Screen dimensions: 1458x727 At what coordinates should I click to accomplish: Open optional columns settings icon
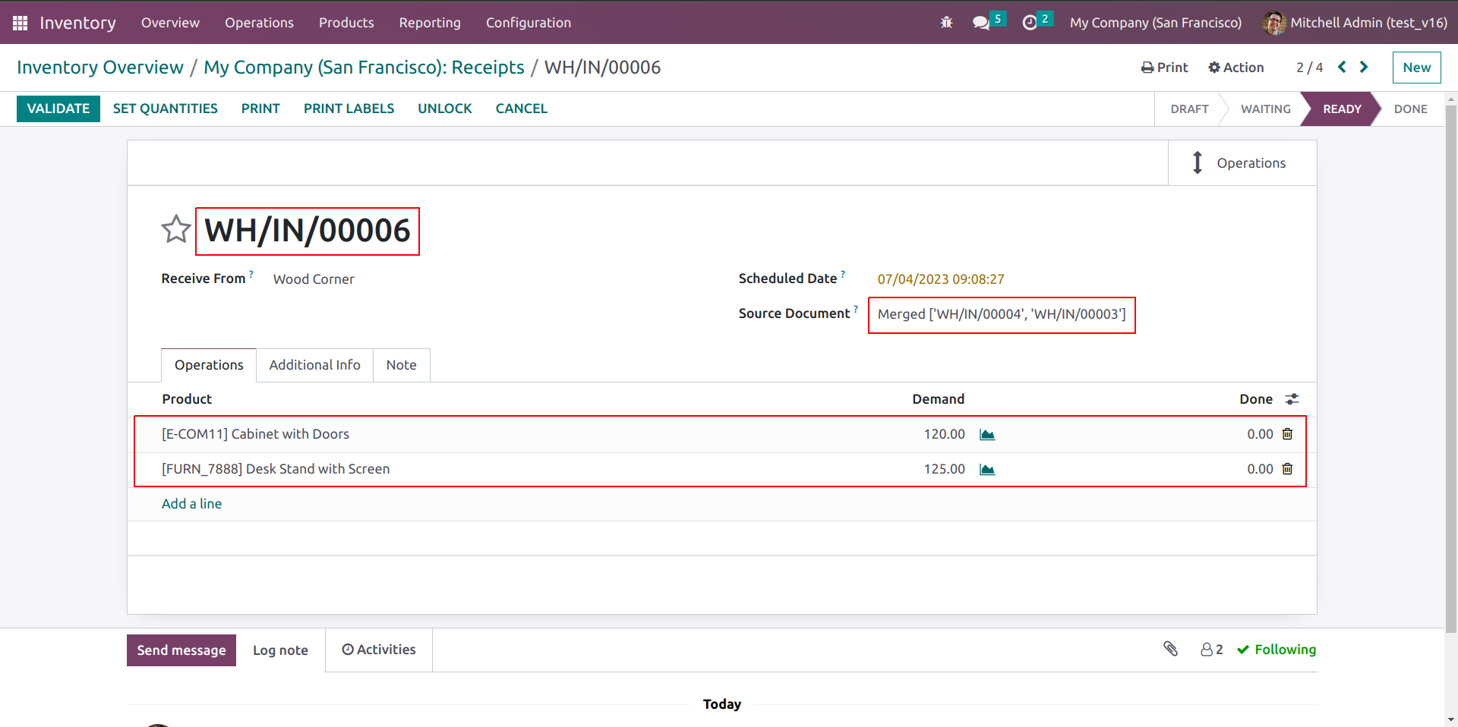(1292, 399)
